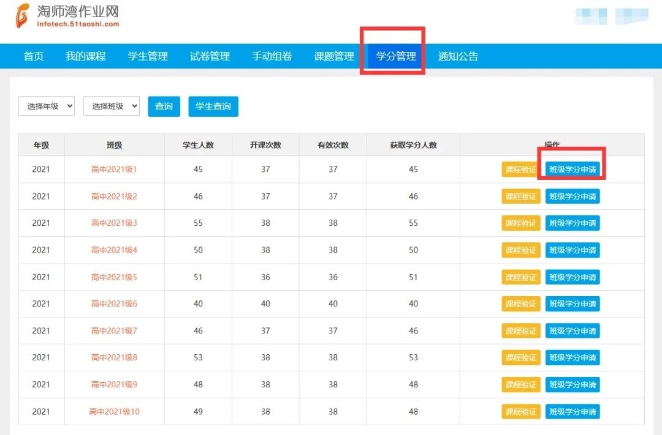Open the 试卷管理 menu
The image size is (662, 435).
tap(210, 56)
